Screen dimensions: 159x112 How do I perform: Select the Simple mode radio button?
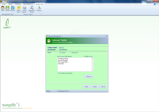60,53
